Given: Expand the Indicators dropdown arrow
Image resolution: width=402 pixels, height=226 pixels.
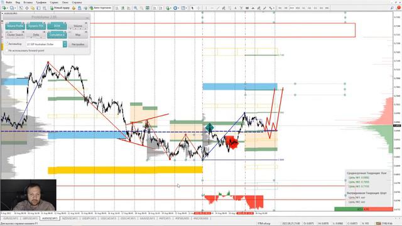Looking at the screenshot, I should pyautogui.click(x=171, y=8).
